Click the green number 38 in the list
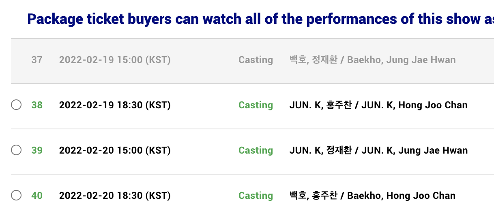 click(x=37, y=105)
